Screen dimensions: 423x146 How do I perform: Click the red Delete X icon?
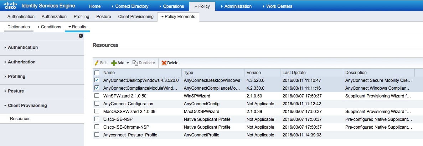click(x=164, y=63)
